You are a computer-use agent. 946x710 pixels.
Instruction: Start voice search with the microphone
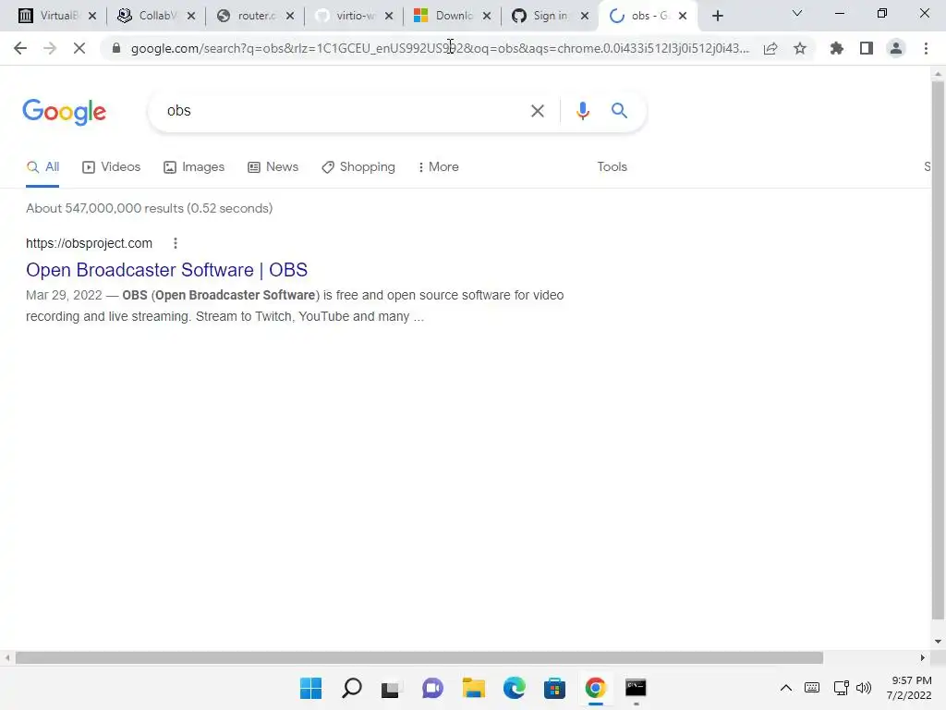click(x=582, y=111)
